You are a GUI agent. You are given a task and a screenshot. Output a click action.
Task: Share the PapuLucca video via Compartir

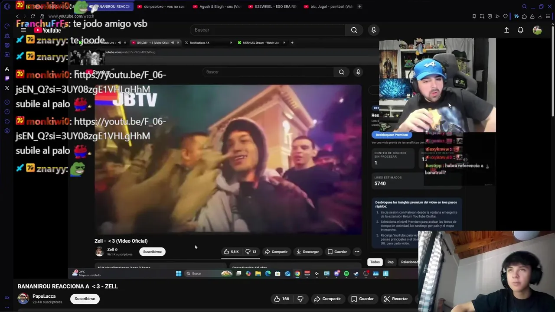click(327, 299)
